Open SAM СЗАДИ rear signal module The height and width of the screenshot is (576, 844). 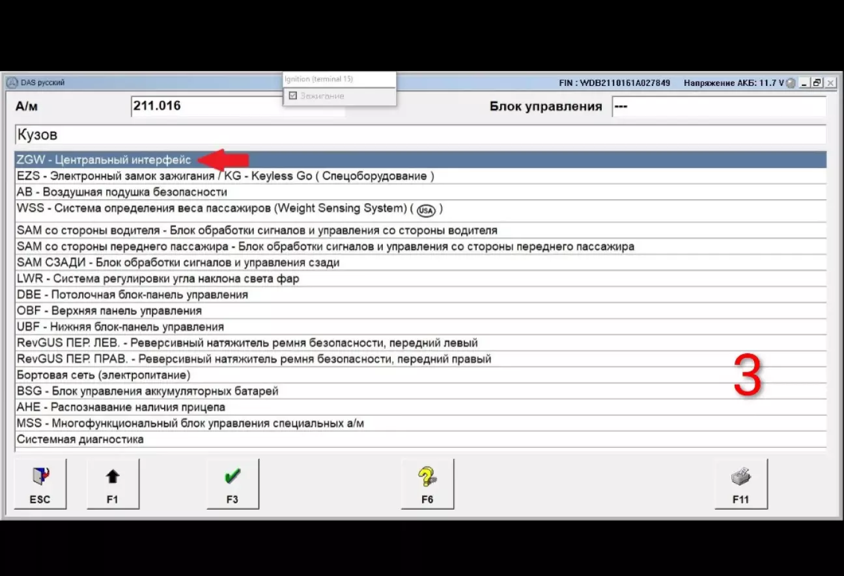(178, 262)
